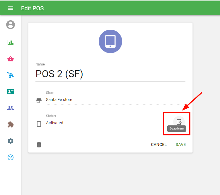Screen dimensions: 220x195
Task: Open Settings with the gear icon
Action: (x=11, y=141)
